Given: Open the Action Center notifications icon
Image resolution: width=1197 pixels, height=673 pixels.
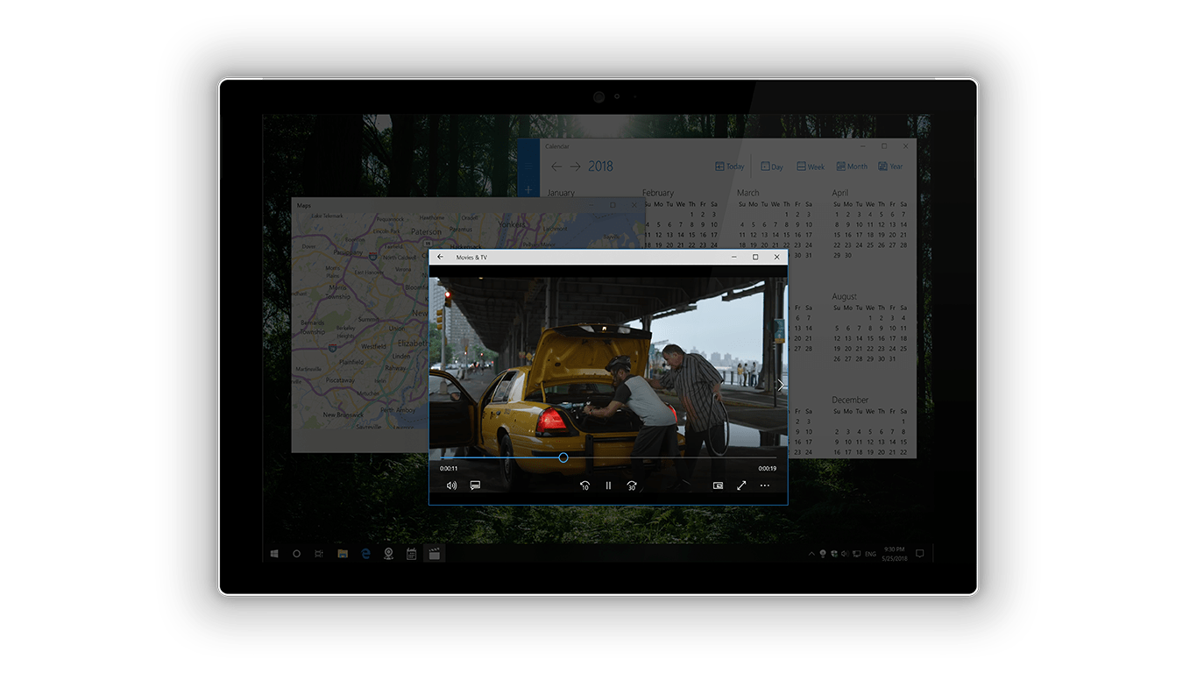Looking at the screenshot, I should [x=920, y=554].
